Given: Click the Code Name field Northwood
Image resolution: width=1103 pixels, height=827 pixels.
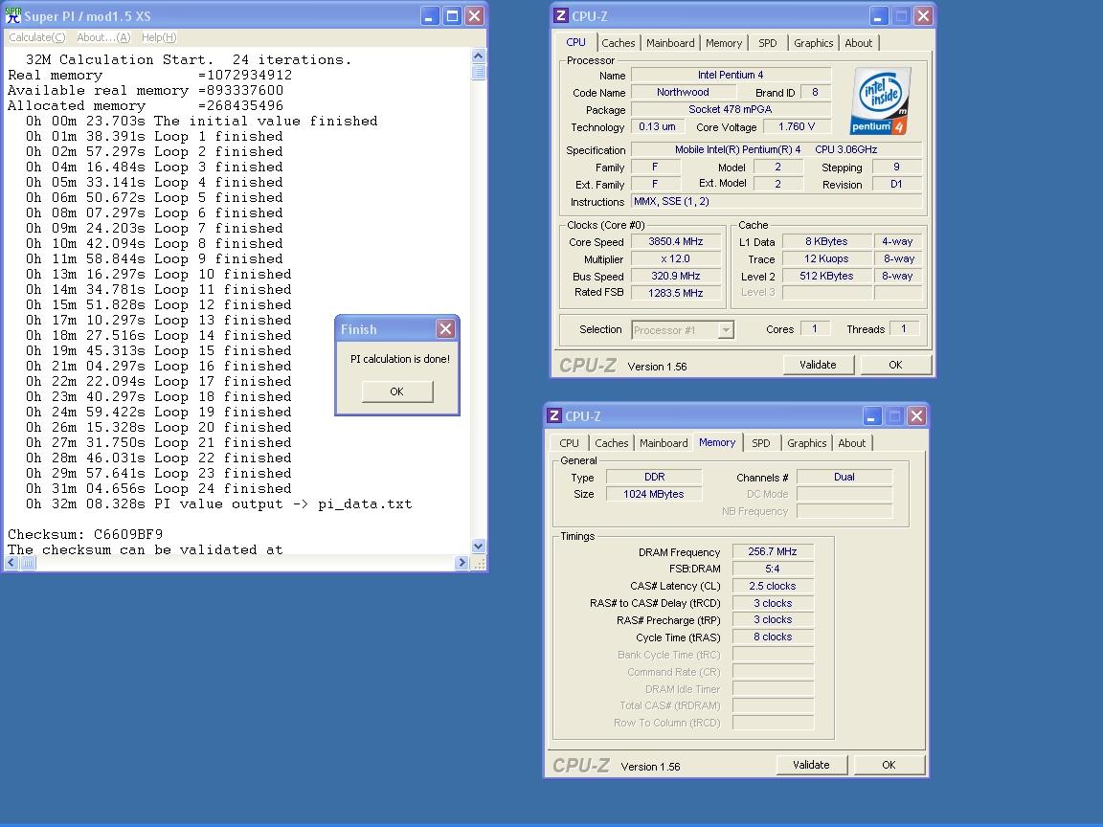Looking at the screenshot, I should coord(683,92).
